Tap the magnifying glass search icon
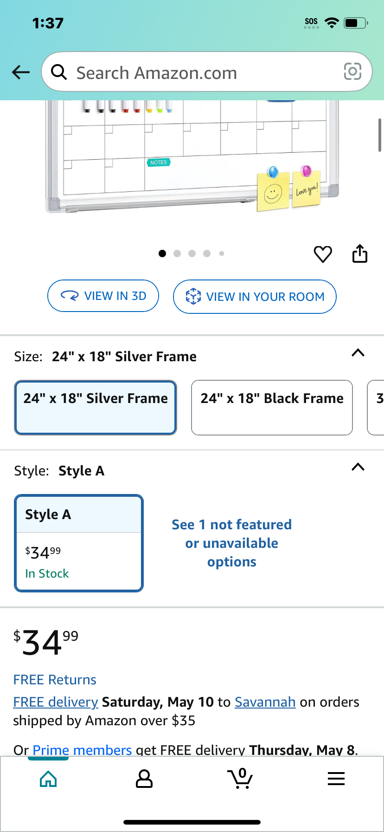The height and width of the screenshot is (832, 384). pyautogui.click(x=59, y=72)
